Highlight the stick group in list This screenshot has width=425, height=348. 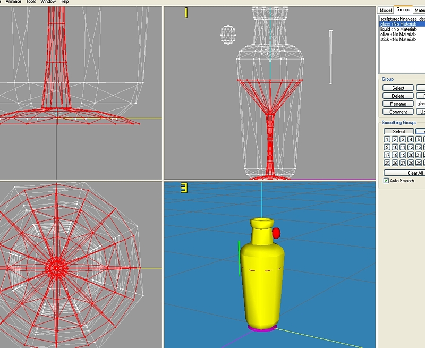click(x=398, y=39)
